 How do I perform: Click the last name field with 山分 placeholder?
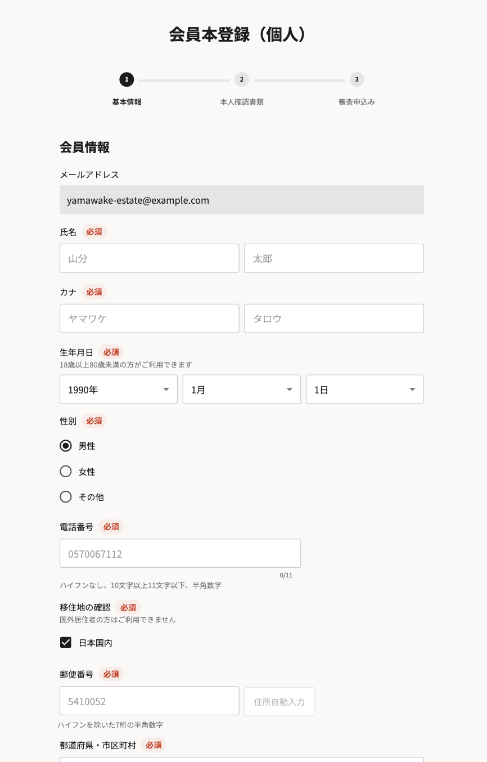pos(149,258)
